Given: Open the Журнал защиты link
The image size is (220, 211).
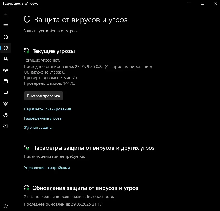Looking at the screenshot, I should pos(38,128).
